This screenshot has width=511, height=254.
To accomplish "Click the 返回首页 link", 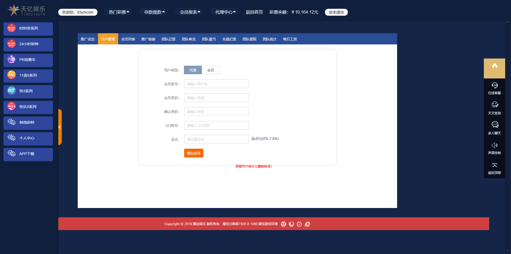I will [254, 12].
